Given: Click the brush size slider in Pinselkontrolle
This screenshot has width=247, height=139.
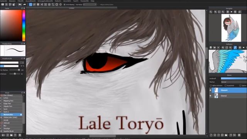Looking at the screenshot, I should [9, 63].
